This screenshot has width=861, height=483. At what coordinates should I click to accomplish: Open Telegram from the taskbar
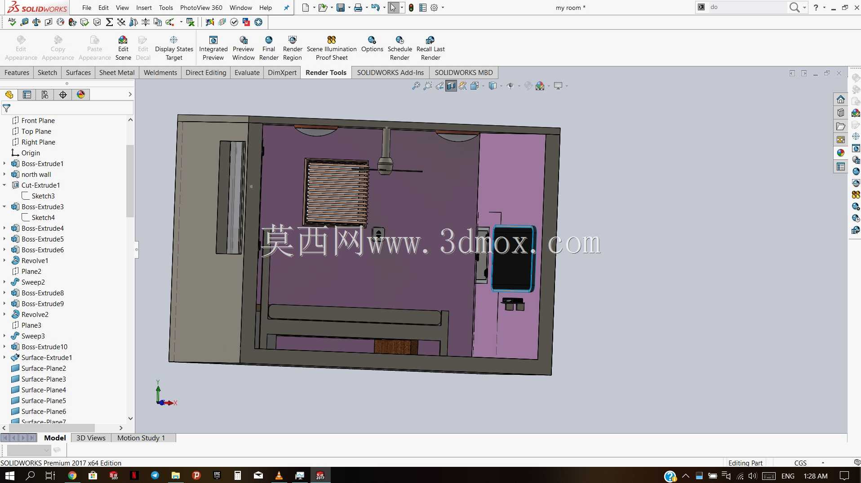click(x=155, y=475)
